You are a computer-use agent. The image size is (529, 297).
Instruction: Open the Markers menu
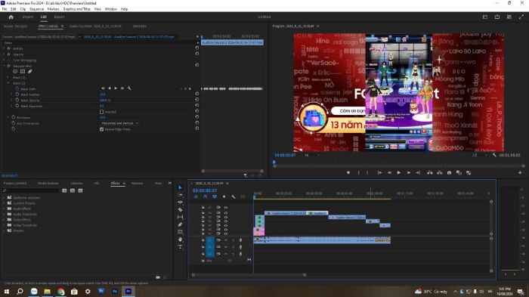pyautogui.click(x=53, y=9)
